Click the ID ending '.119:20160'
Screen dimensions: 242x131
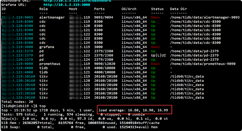24,77
